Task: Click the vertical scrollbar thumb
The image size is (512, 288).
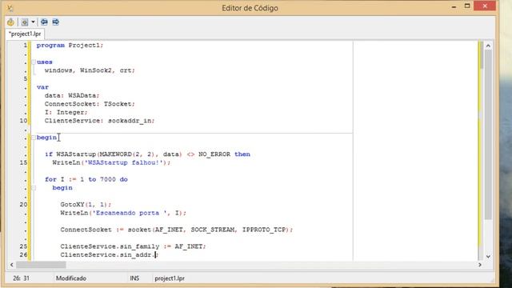Action: 488,134
